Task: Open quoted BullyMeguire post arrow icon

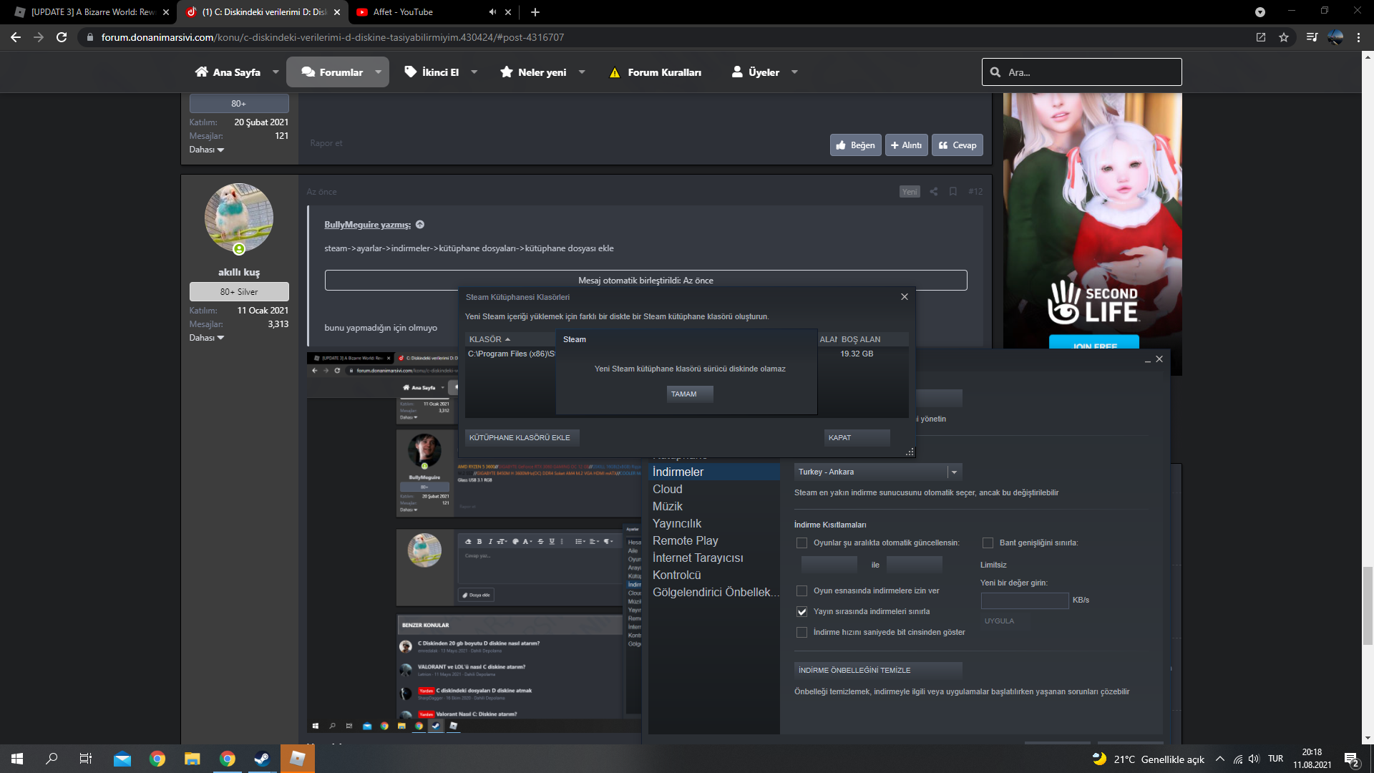Action: (x=420, y=225)
